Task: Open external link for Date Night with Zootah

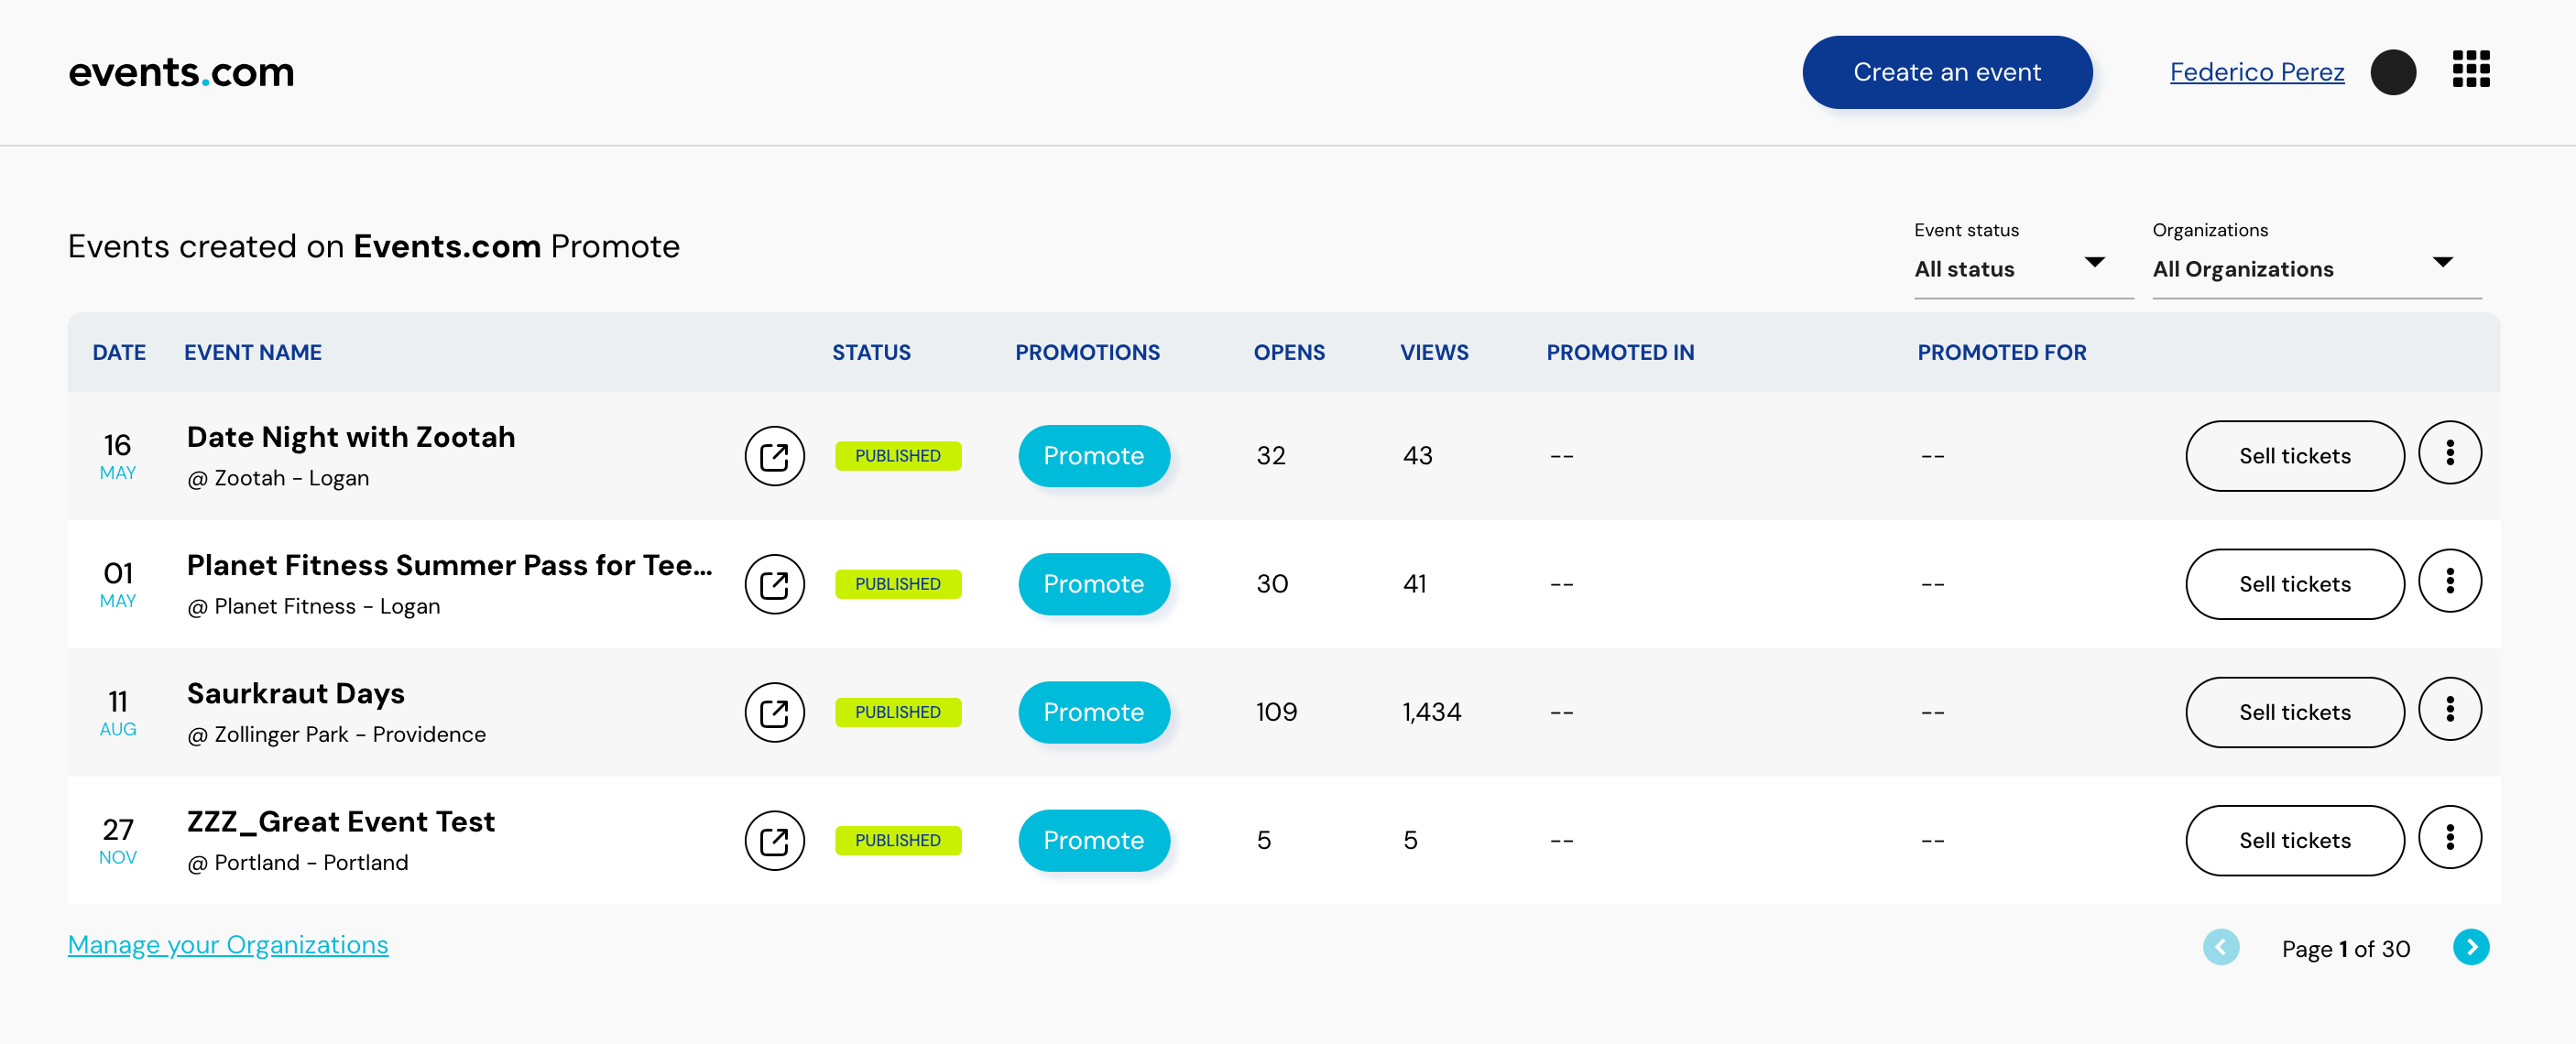Action: [x=774, y=456]
